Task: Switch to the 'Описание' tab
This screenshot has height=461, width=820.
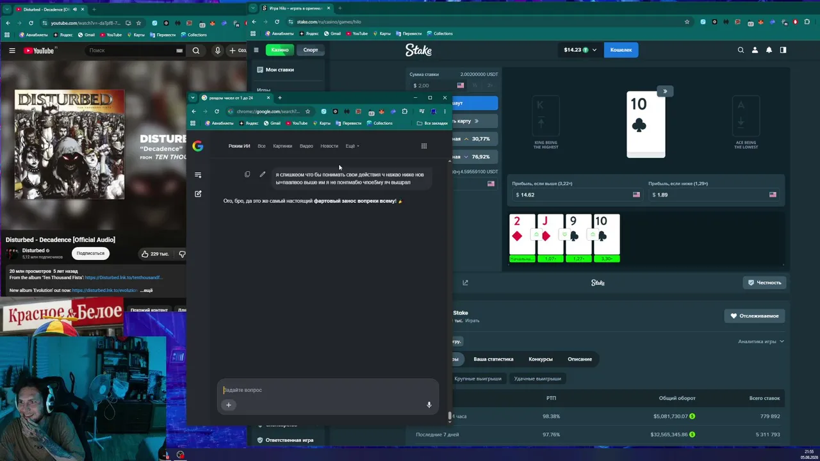Action: pos(580,359)
